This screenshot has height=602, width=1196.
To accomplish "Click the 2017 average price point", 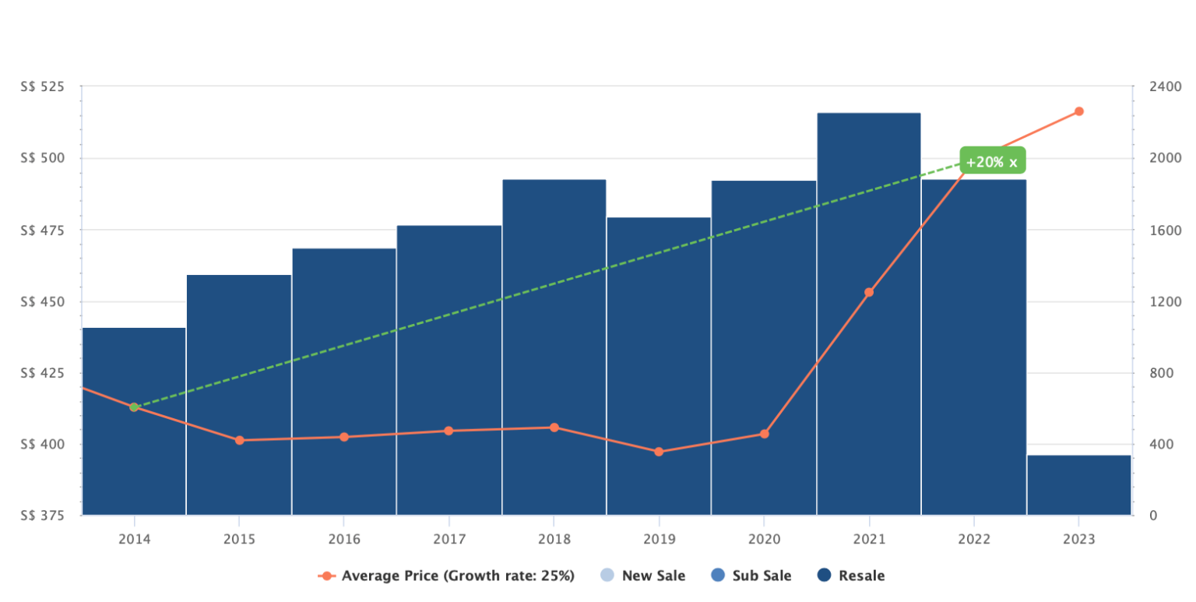I will coord(448,431).
